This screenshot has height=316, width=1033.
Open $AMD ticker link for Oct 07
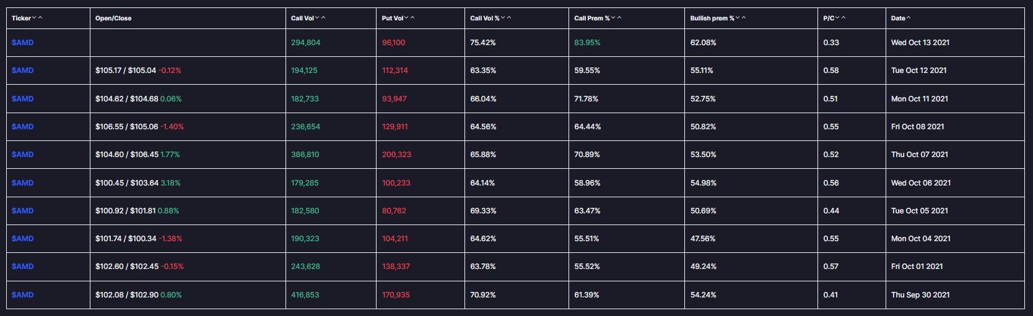coord(22,155)
